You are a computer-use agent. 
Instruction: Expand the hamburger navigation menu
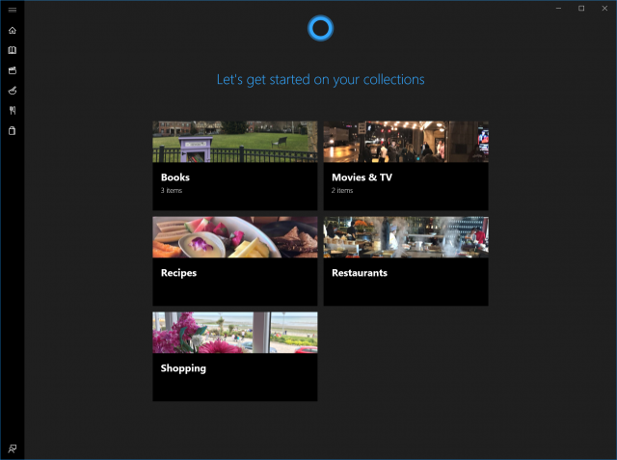click(x=12, y=10)
